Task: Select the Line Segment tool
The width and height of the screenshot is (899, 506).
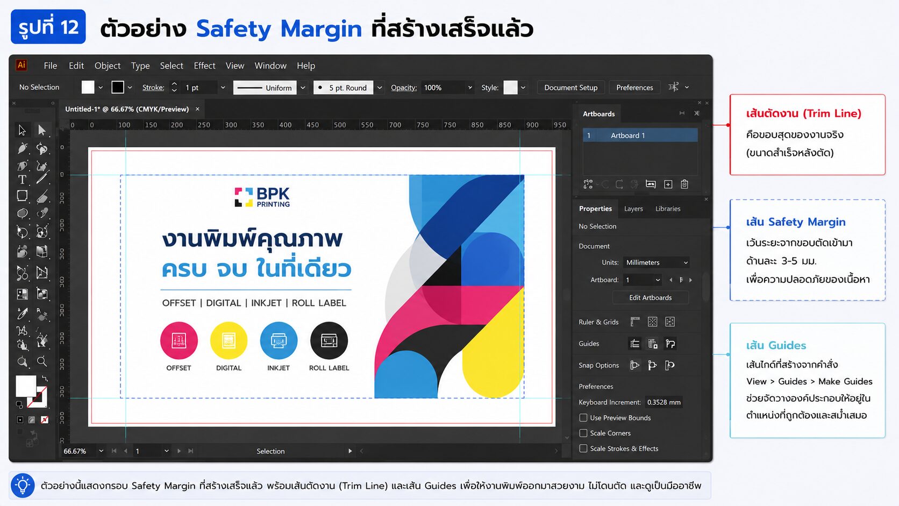Action: [42, 179]
